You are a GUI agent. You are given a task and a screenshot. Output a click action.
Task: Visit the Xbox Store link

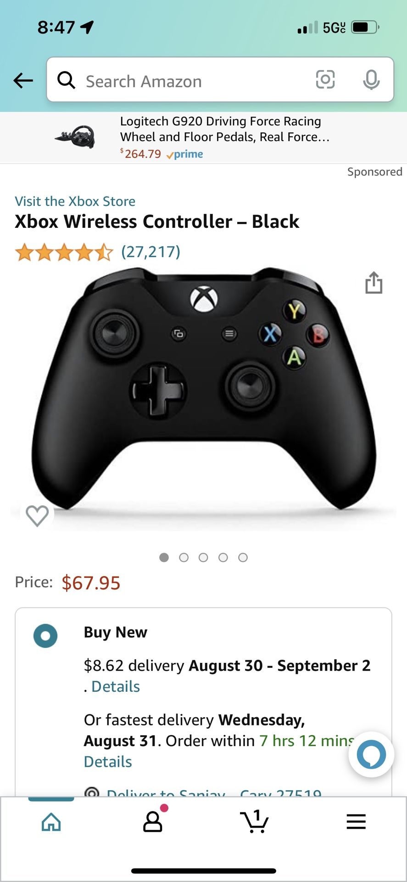tap(75, 201)
